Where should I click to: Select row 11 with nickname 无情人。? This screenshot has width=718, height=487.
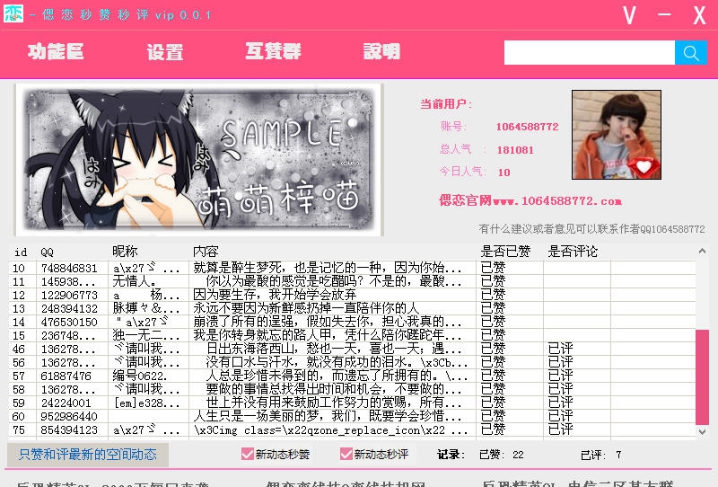352,281
